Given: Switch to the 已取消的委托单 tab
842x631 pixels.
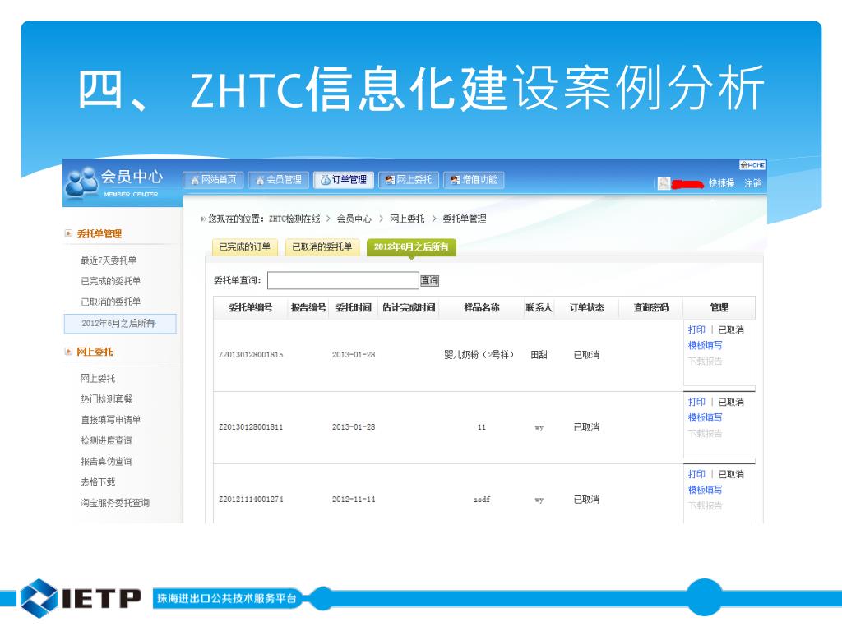Looking at the screenshot, I should pyautogui.click(x=322, y=246).
